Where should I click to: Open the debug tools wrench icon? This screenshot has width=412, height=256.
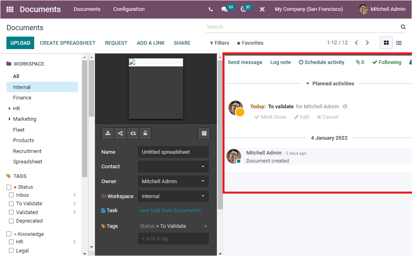tap(262, 10)
